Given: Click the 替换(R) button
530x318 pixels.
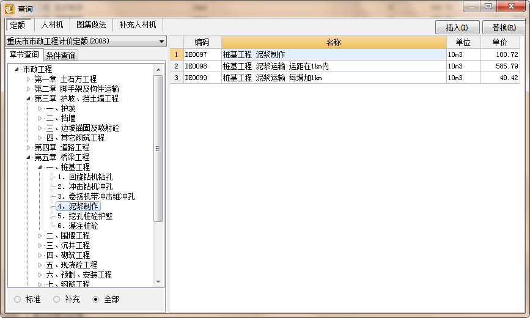Looking at the screenshot, I should click(x=504, y=28).
